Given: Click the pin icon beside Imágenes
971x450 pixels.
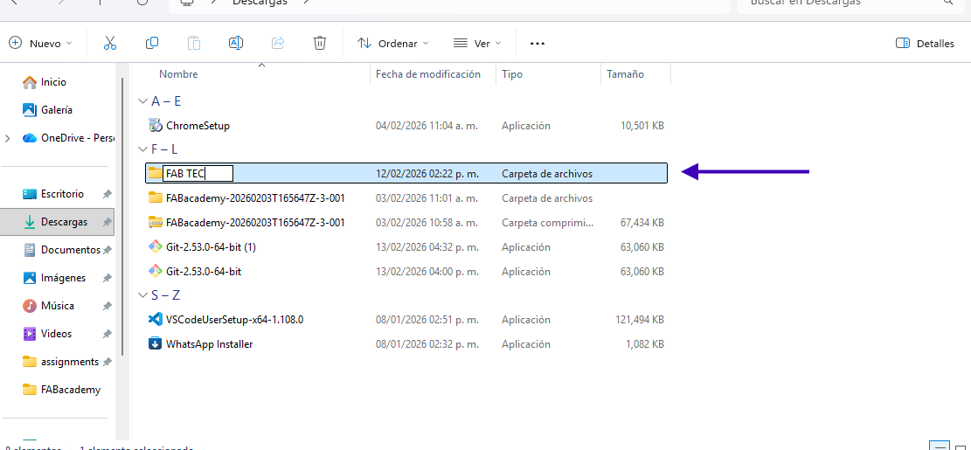Looking at the screenshot, I should pos(108,279).
